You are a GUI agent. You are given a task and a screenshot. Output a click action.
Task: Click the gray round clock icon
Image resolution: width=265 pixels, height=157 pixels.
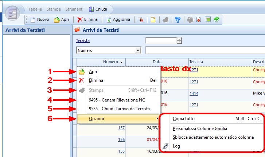click(x=190, y=20)
